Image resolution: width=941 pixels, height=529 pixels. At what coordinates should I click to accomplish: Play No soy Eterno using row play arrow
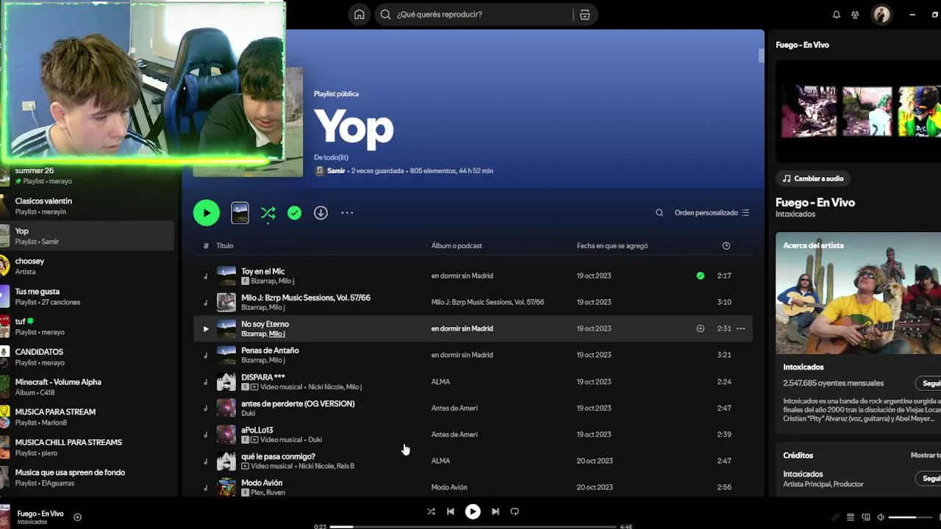pyautogui.click(x=206, y=329)
